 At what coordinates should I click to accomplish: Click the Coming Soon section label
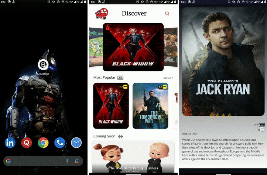104,136
